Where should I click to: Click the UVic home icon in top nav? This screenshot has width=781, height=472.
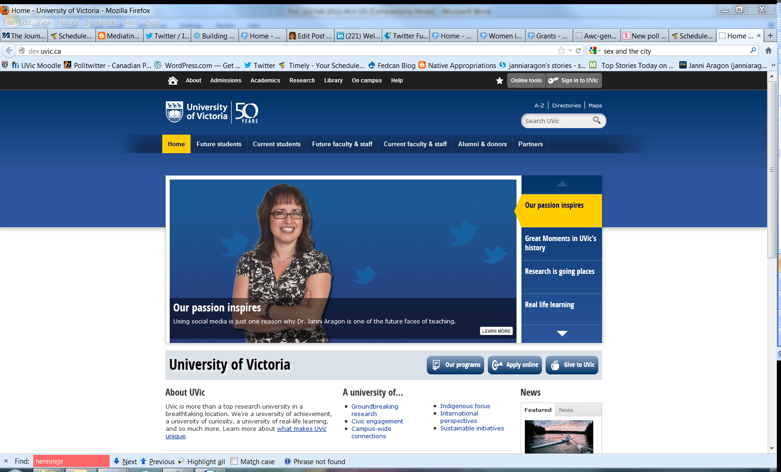coord(173,81)
